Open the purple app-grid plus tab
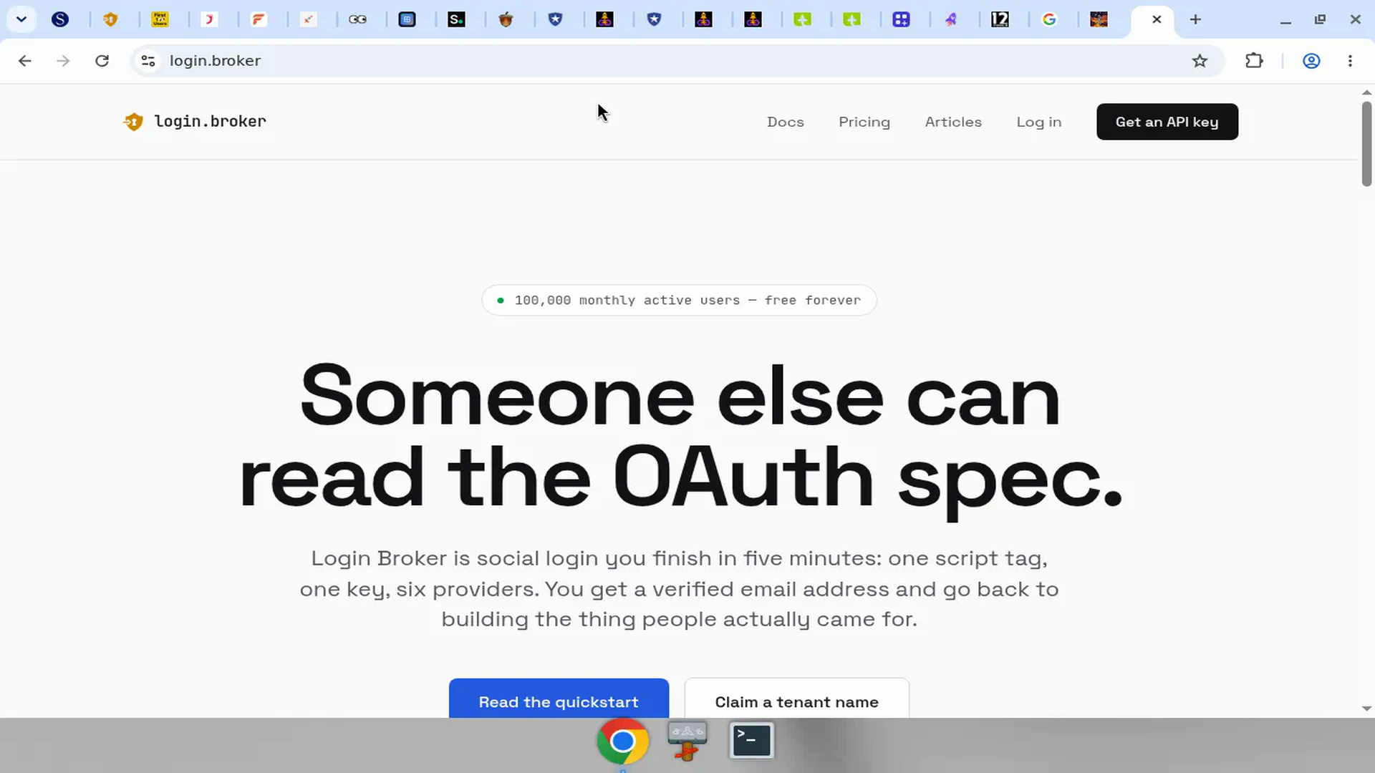This screenshot has height=773, width=1375. [901, 19]
